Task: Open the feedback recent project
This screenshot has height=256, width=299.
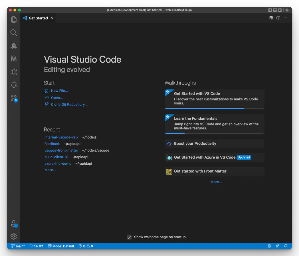Action: 52,144
